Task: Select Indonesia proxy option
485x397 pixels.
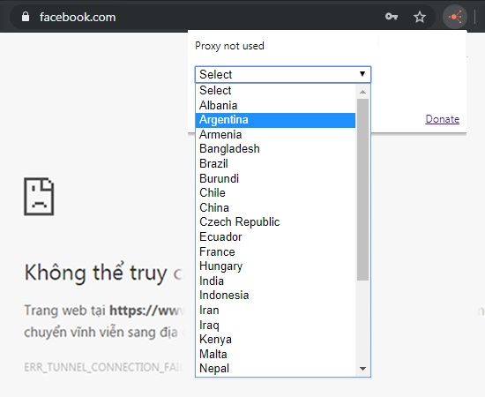Action: pos(275,296)
